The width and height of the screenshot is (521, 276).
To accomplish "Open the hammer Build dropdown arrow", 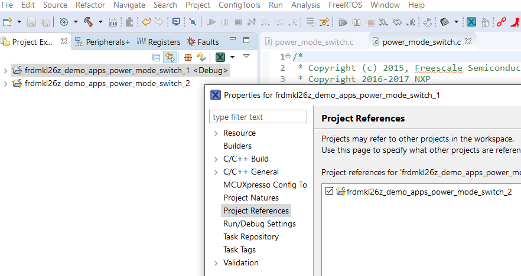I will [x=100, y=22].
